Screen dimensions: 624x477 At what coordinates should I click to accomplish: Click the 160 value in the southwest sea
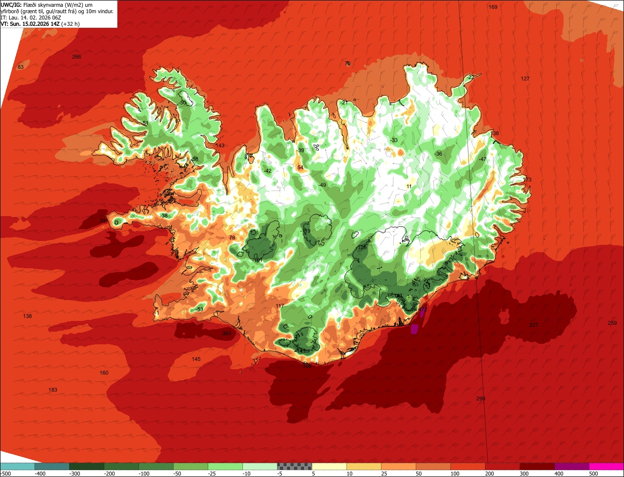coord(104,373)
